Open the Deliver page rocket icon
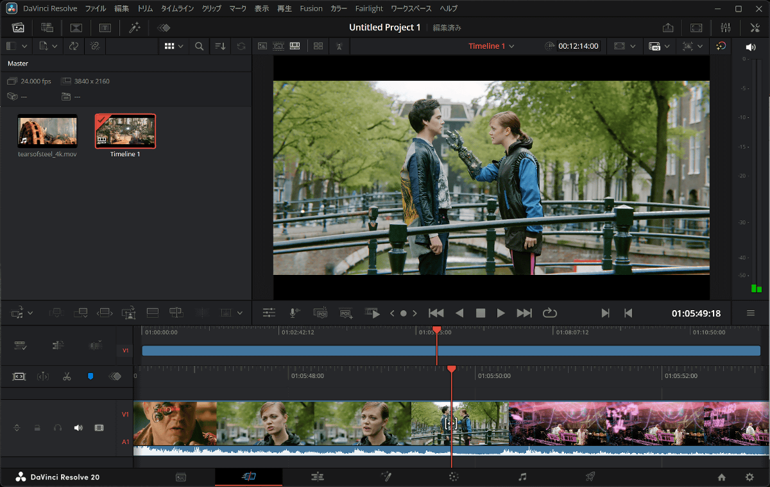770x487 pixels. [590, 477]
